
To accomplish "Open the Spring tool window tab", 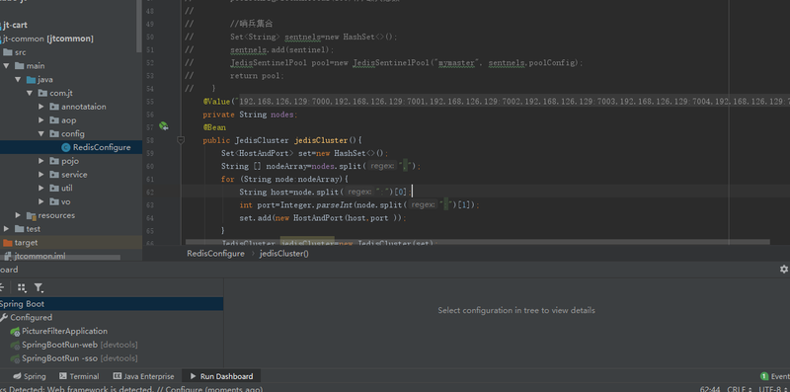I will click(30, 376).
